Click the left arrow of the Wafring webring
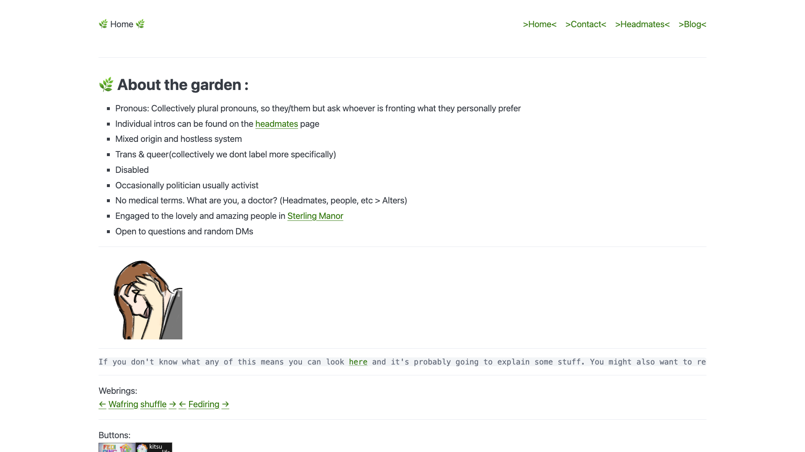Viewport: 805px width, 452px height. click(102, 404)
